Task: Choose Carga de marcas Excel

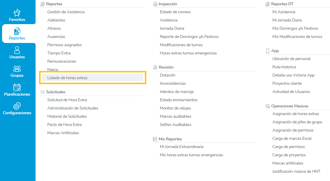Action: [x=292, y=139]
